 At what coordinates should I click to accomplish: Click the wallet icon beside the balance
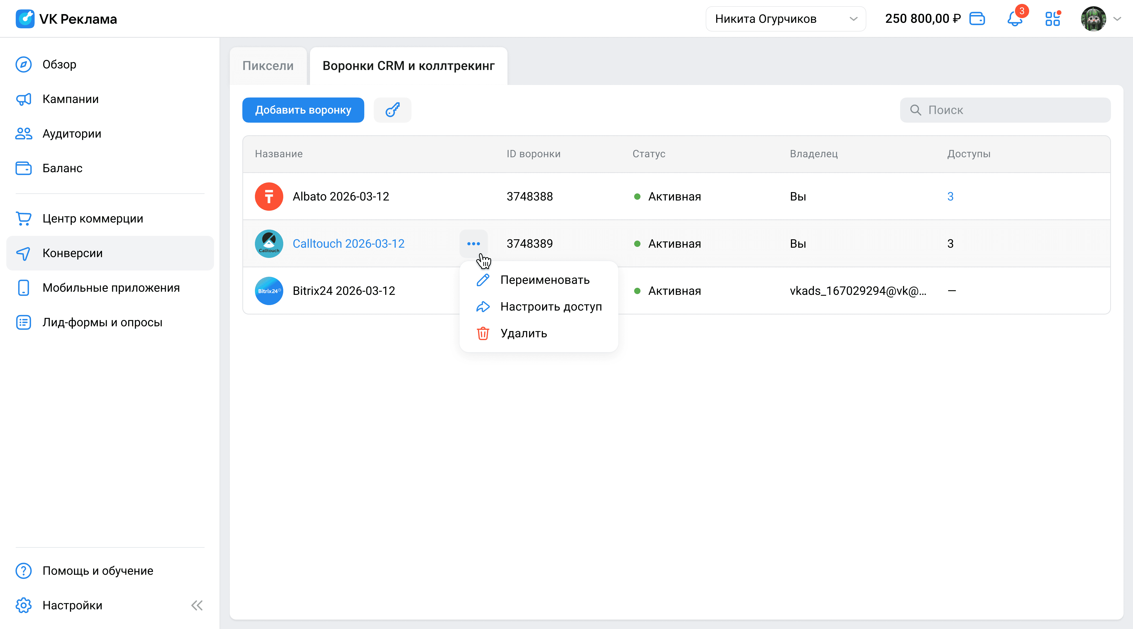(977, 19)
